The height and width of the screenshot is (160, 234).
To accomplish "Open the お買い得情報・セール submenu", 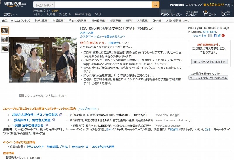I will click(178, 20).
